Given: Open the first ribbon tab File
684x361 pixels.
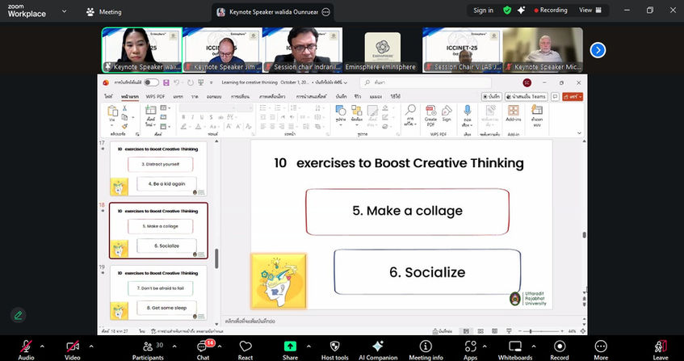Looking at the screenshot, I should pos(108,97).
